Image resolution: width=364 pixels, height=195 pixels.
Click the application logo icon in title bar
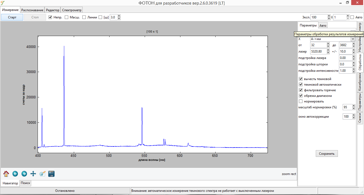tap(3, 3)
